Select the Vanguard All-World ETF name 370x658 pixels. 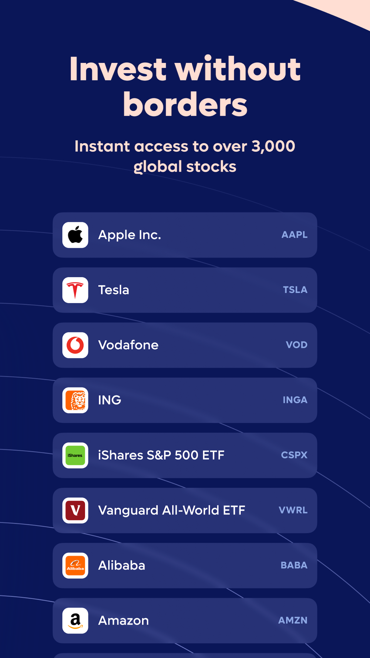pos(172,510)
